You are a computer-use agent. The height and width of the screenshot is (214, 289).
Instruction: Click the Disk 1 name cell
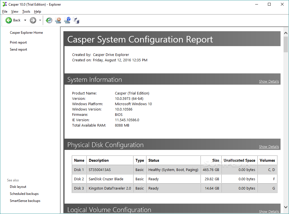pyautogui.click(x=79, y=170)
